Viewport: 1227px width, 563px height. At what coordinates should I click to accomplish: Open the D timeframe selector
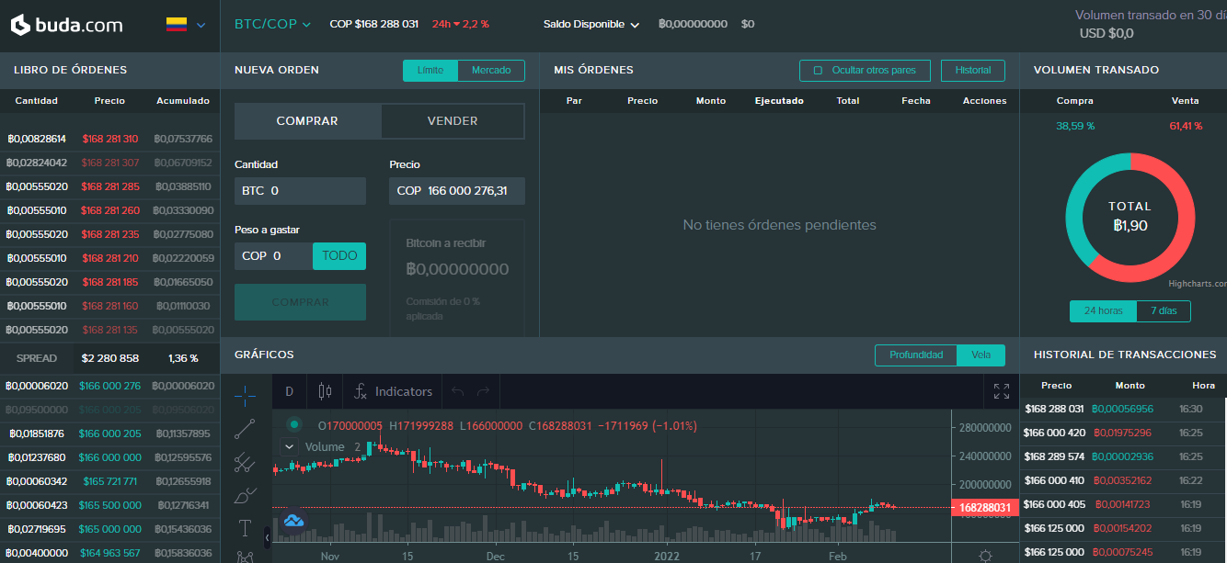(x=289, y=390)
